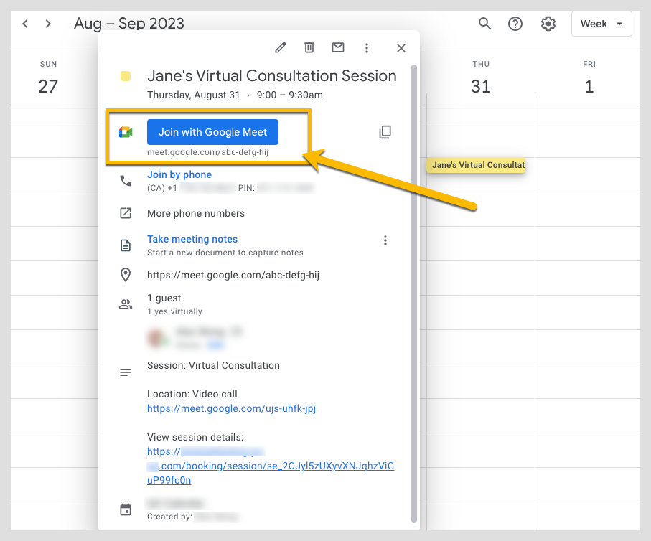
Task: Click the yellow event color dot
Action: [x=126, y=76]
